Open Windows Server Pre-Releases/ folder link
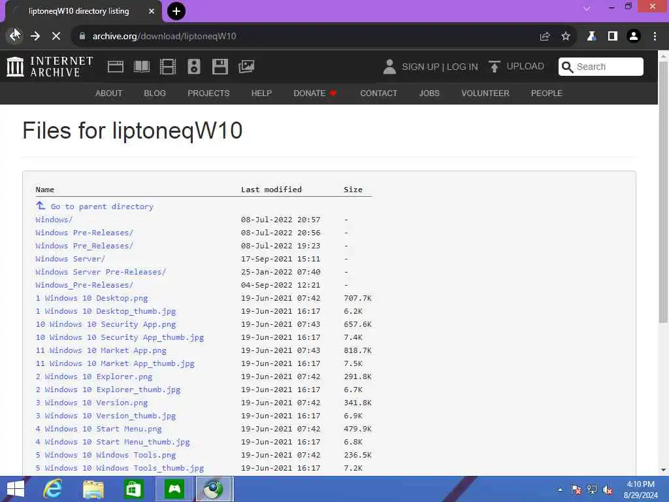 [101, 272]
